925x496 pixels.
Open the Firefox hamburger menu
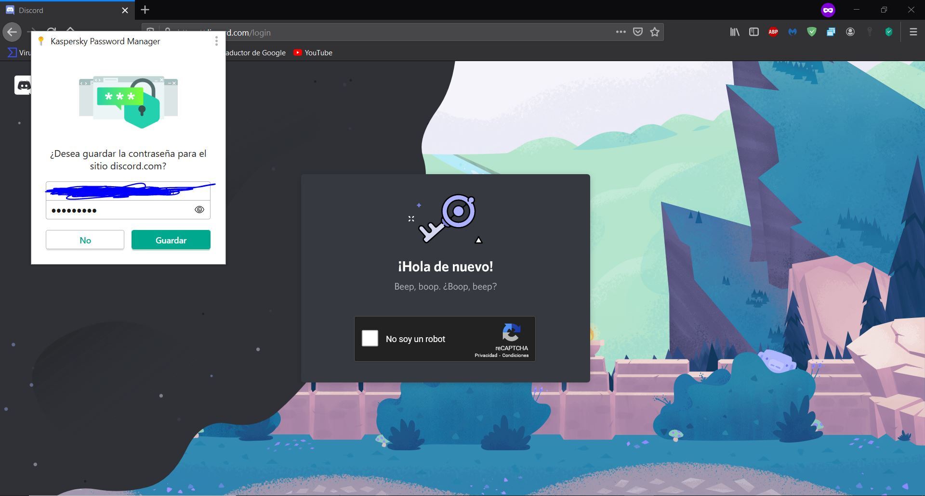[913, 32]
